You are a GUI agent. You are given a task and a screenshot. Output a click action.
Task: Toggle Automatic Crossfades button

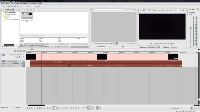coord(90,108)
